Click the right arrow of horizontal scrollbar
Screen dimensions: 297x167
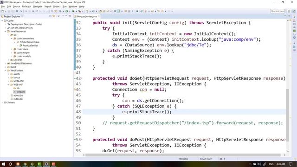(284, 155)
